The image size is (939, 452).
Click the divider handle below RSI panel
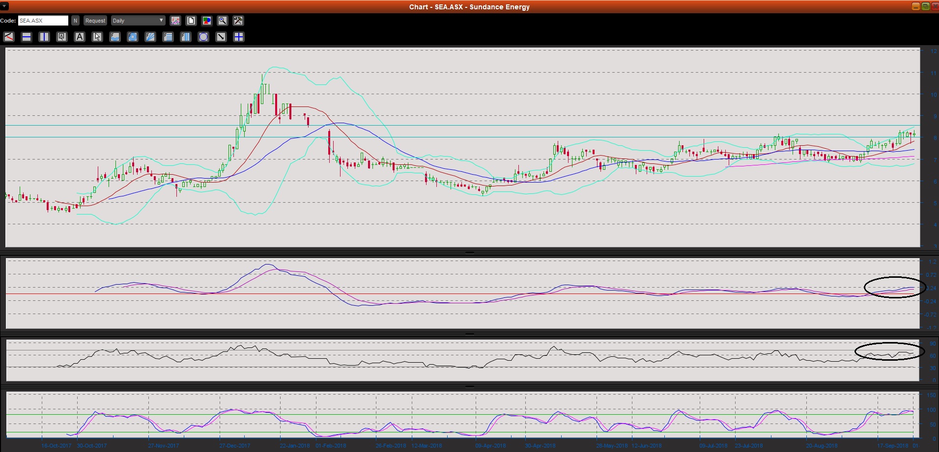(470, 386)
